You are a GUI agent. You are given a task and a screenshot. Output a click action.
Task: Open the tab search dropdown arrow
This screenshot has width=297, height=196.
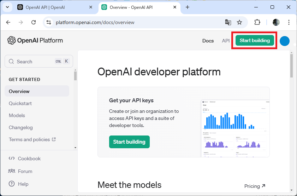click(x=7, y=7)
